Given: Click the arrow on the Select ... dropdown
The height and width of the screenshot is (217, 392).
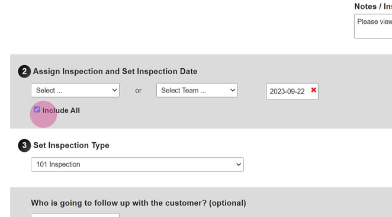Looking at the screenshot, I should [x=114, y=90].
